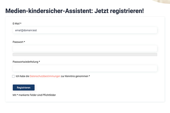170x113 pixels.
Task: Click the "Ich habe die" checkbox label text
Action: click(22, 76)
